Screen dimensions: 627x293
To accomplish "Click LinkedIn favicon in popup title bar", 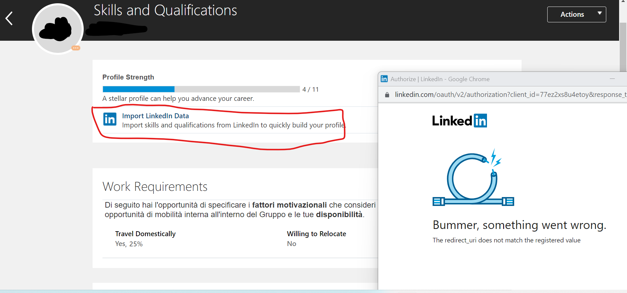I will (384, 79).
